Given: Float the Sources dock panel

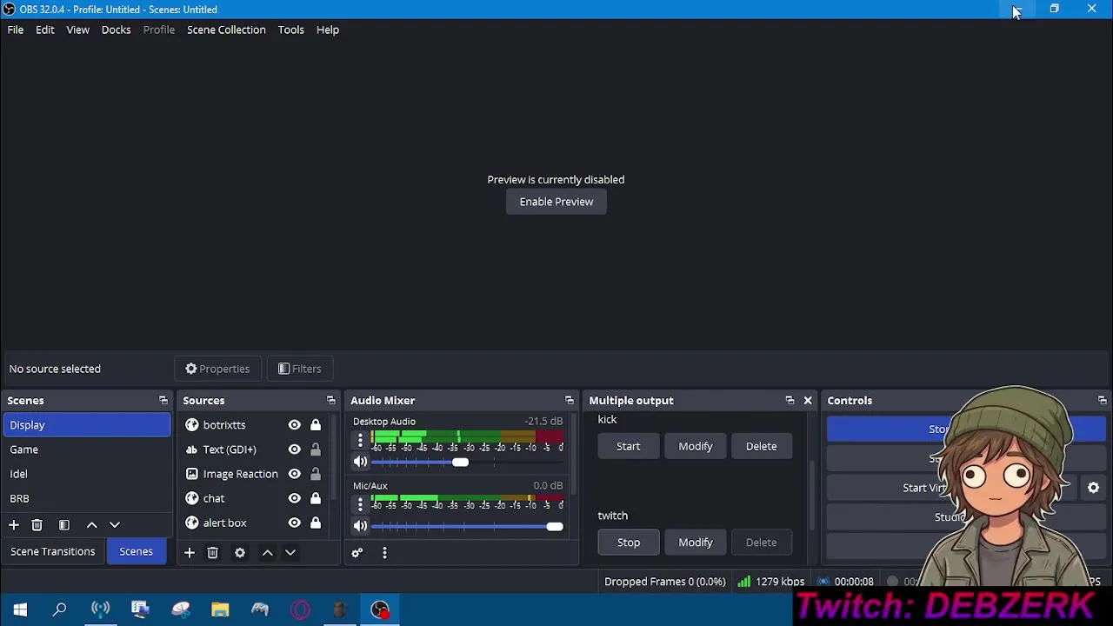Looking at the screenshot, I should (330, 401).
